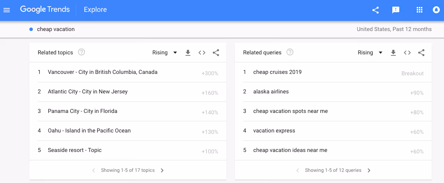Open the send feedback icon
444x183 pixels.
tap(396, 10)
